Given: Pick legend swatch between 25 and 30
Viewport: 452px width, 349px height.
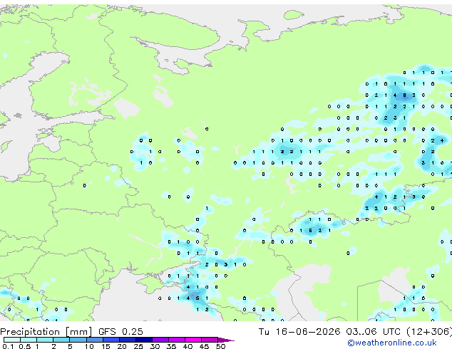Looking at the screenshot, I should point(144,340).
